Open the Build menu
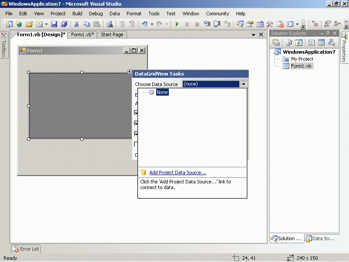349x262 pixels. coord(77,14)
